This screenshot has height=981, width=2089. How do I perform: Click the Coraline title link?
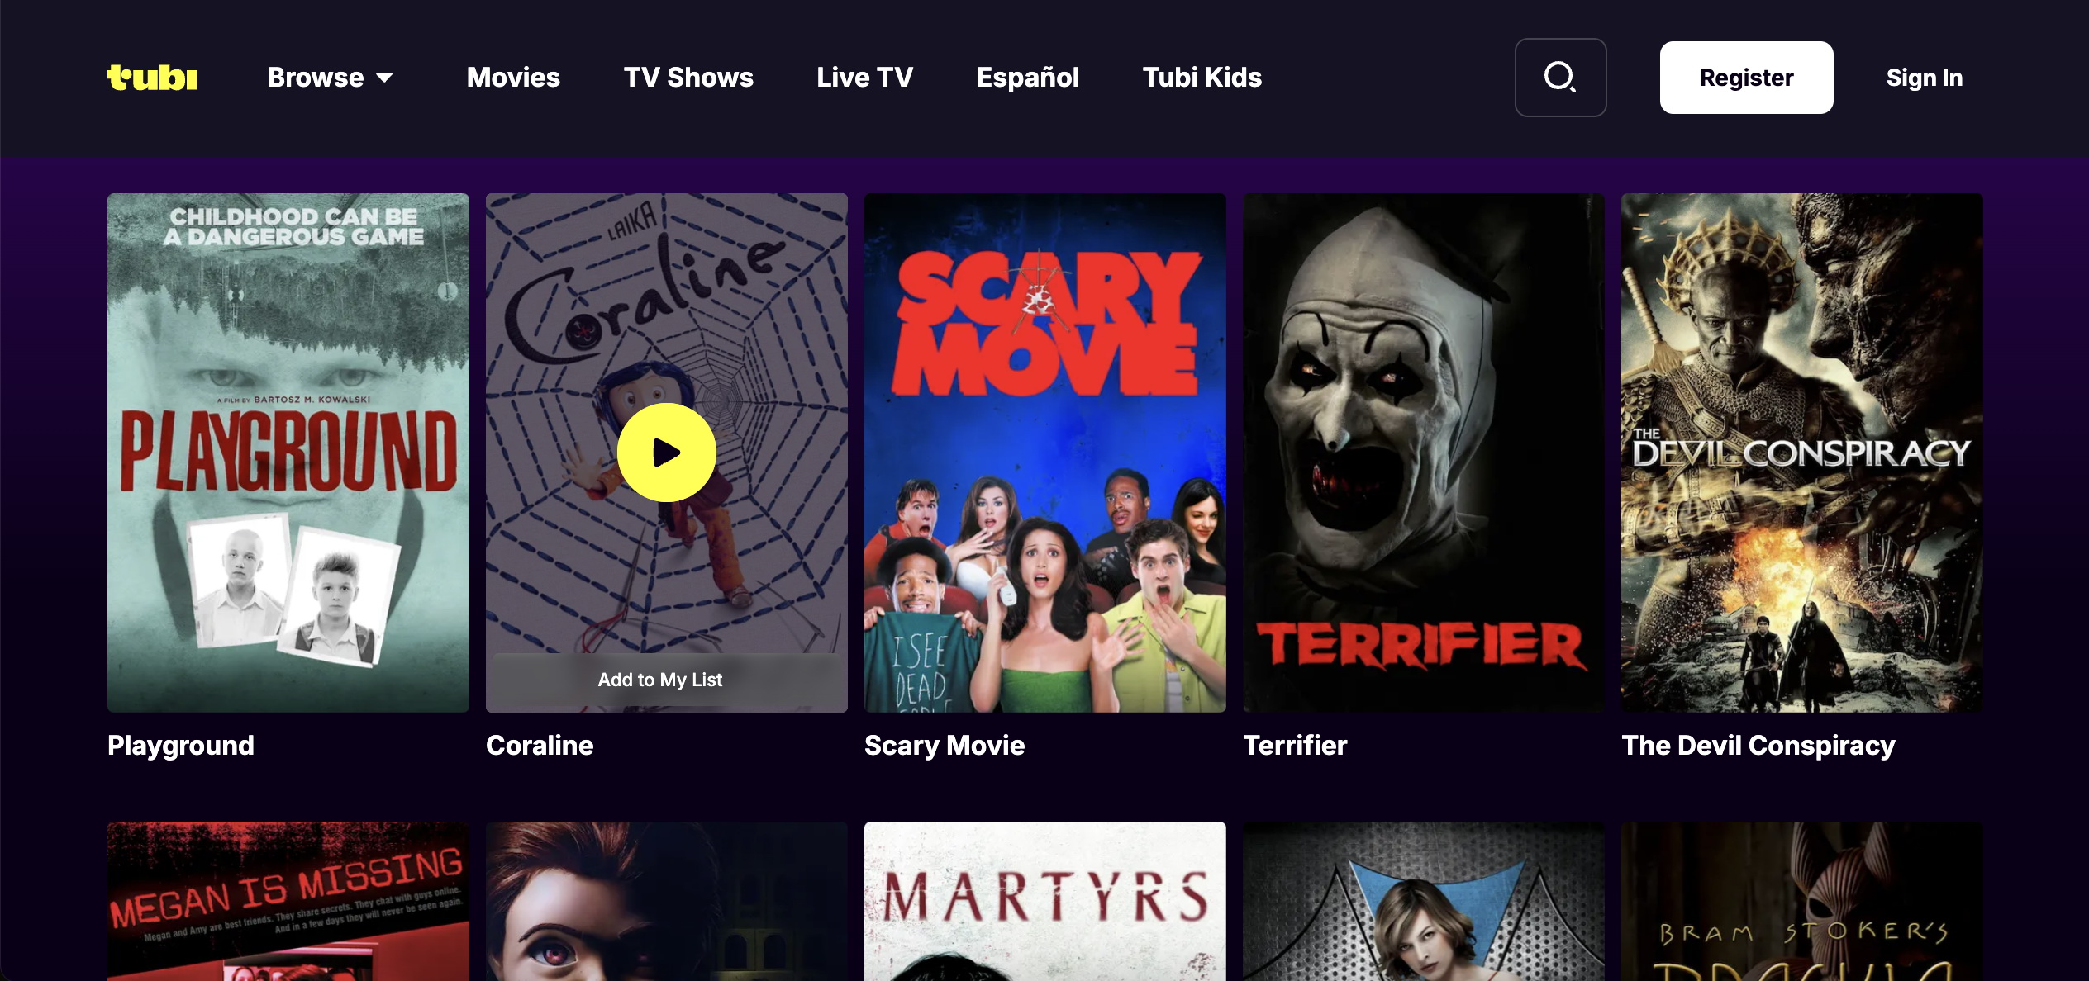pyautogui.click(x=540, y=746)
